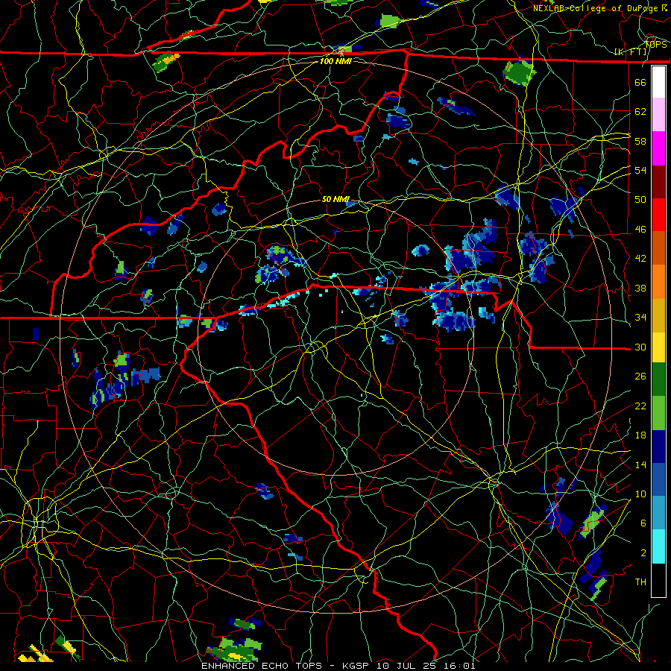Select the magenta legend swatch
671x671 pixels.
click(x=658, y=148)
